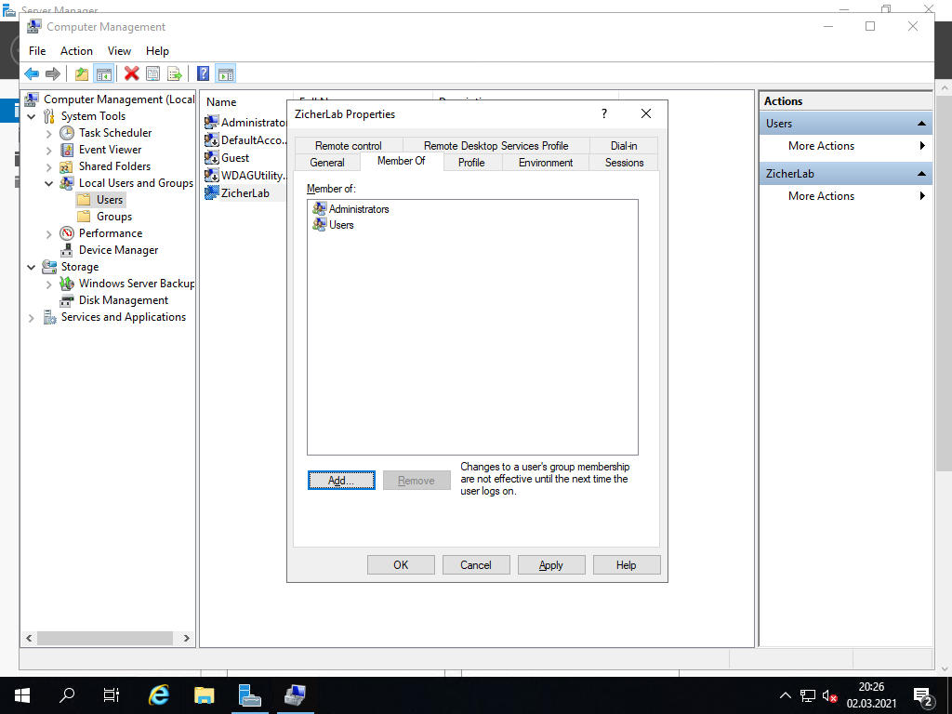Click the tree pane horizontal scrollbar right arrow
Viewport: 952px width, 714px height.
pyautogui.click(x=186, y=639)
